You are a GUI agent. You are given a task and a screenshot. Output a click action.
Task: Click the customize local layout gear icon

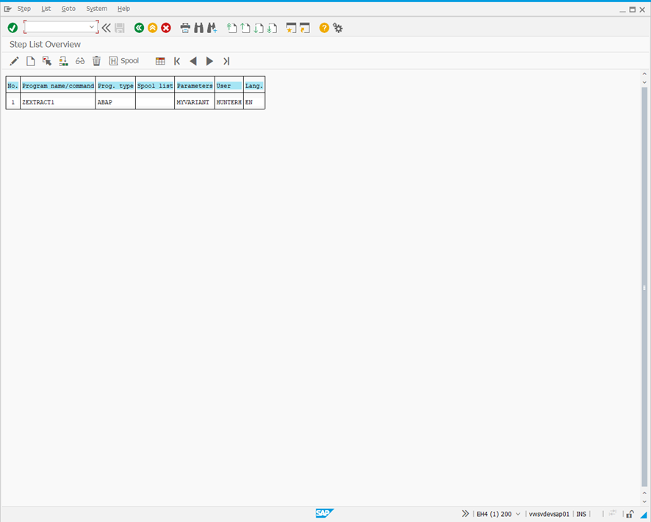tap(337, 27)
